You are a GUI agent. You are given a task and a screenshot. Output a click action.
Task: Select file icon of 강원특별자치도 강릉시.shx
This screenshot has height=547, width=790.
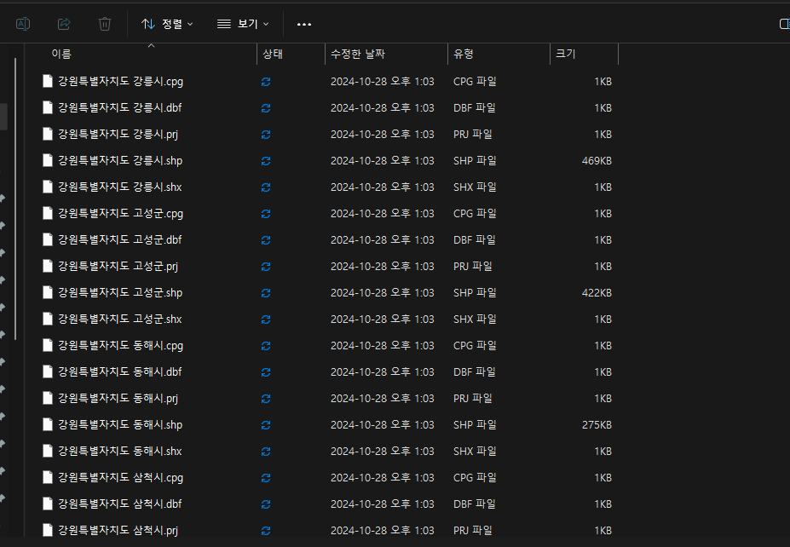tap(48, 187)
